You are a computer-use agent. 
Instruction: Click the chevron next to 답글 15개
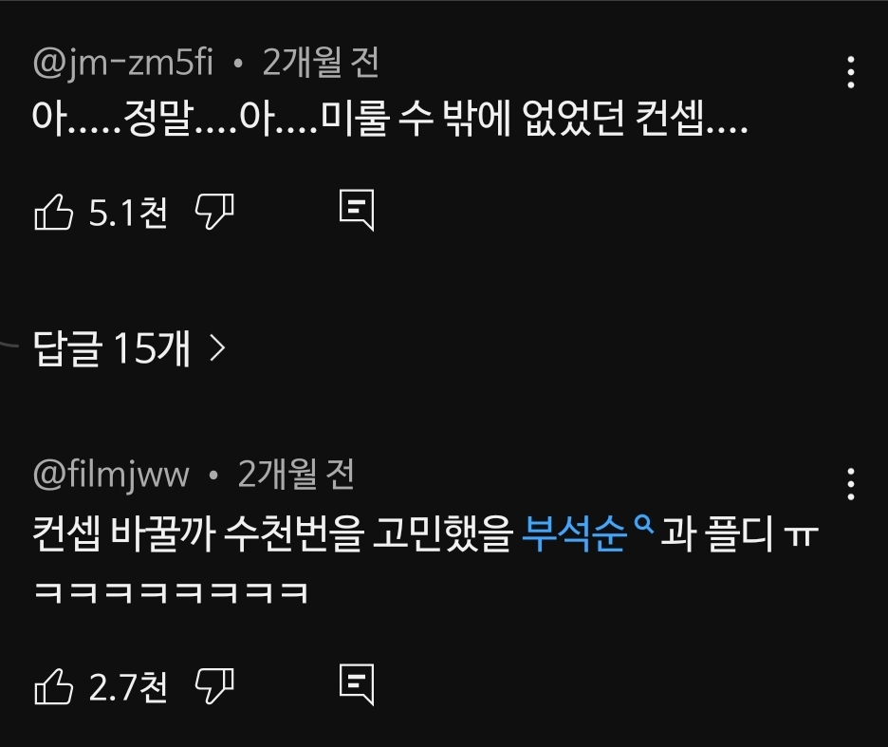[217, 348]
